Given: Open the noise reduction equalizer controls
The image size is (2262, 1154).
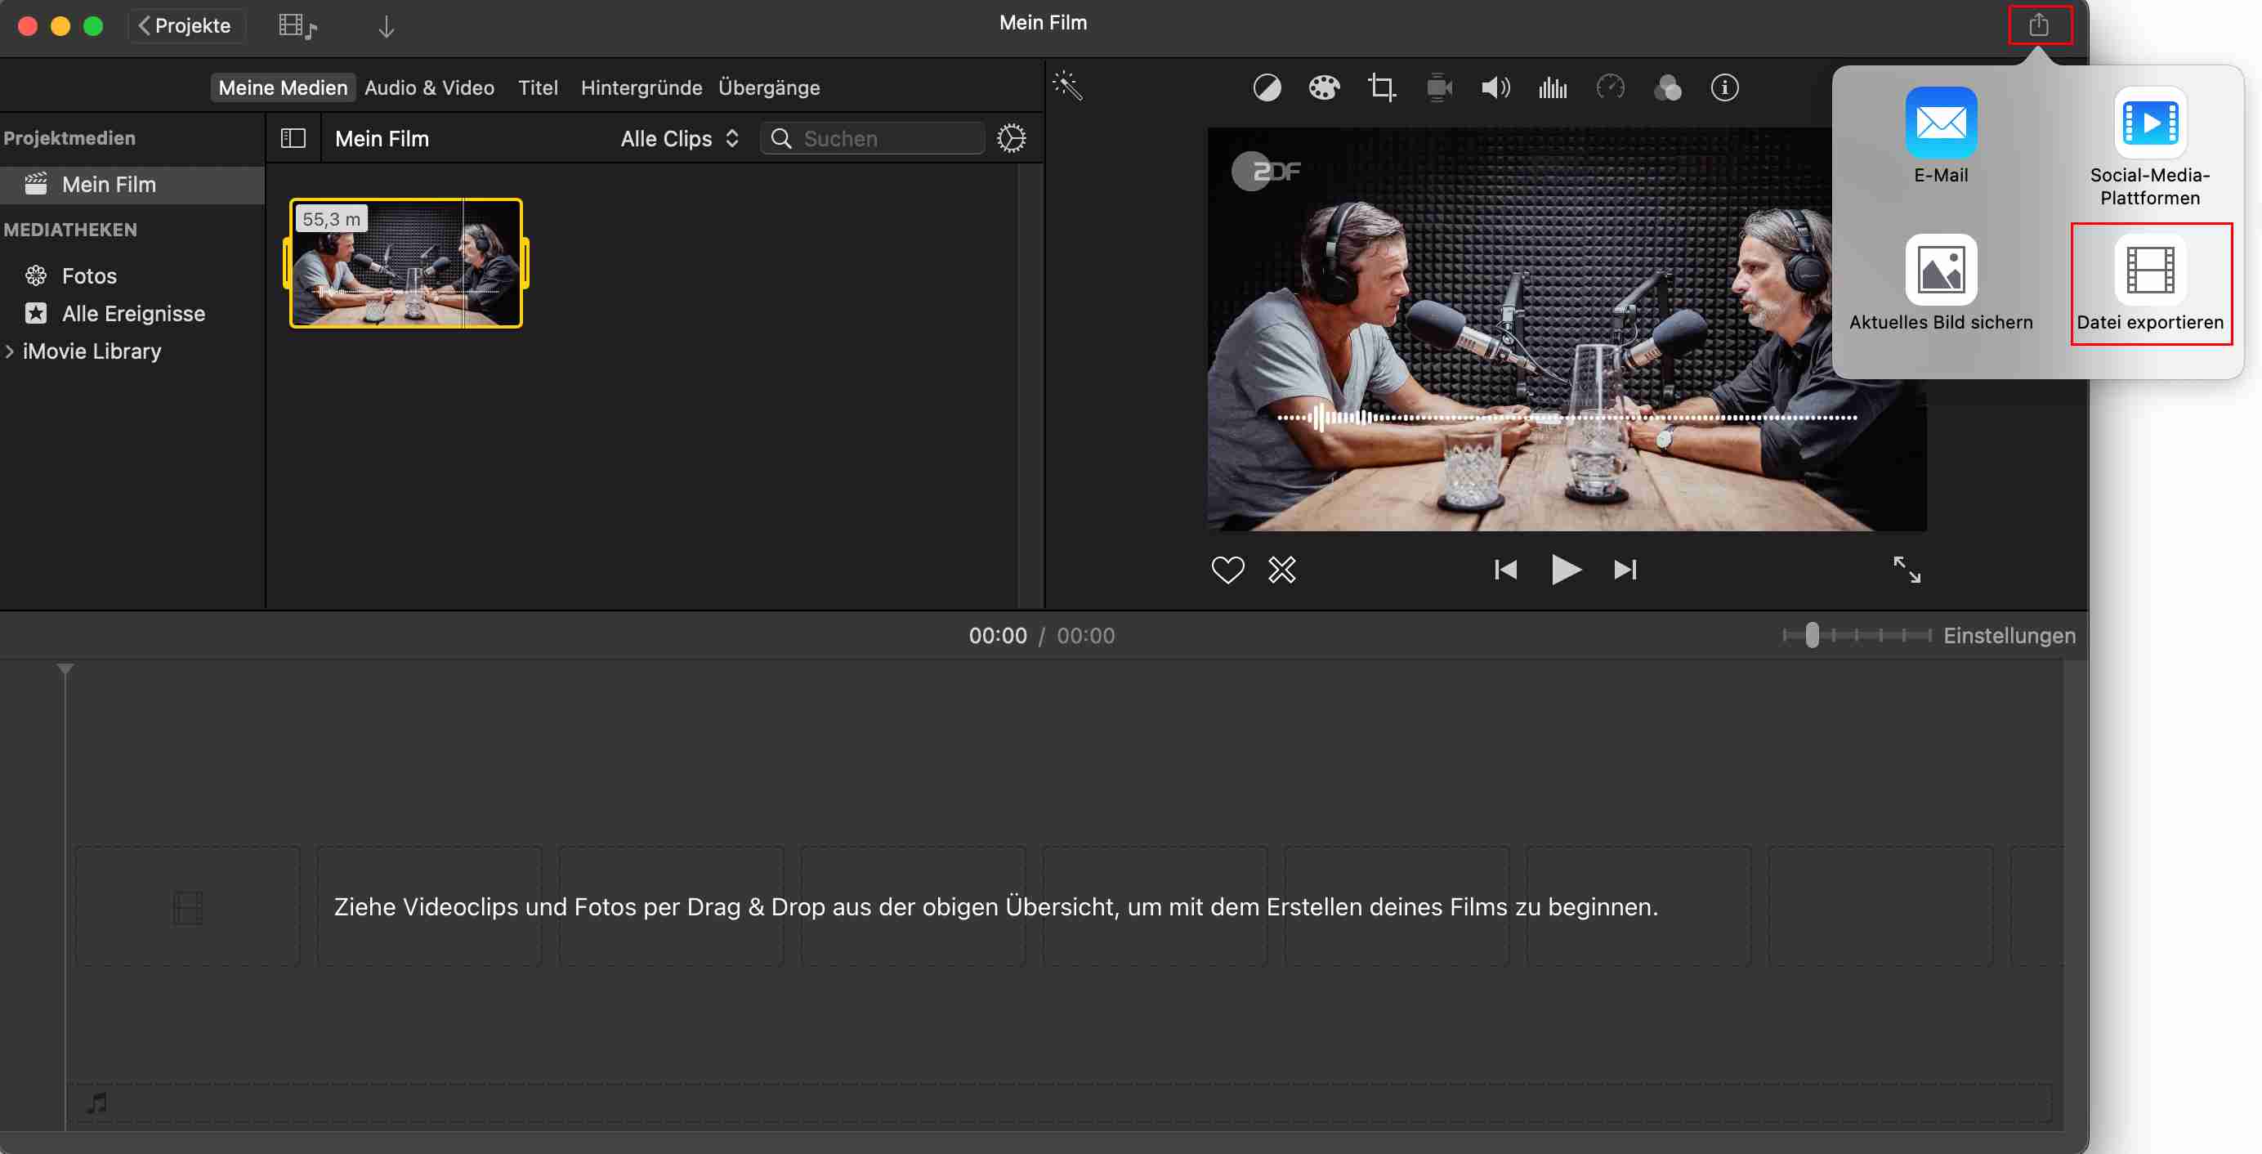Looking at the screenshot, I should (1553, 87).
